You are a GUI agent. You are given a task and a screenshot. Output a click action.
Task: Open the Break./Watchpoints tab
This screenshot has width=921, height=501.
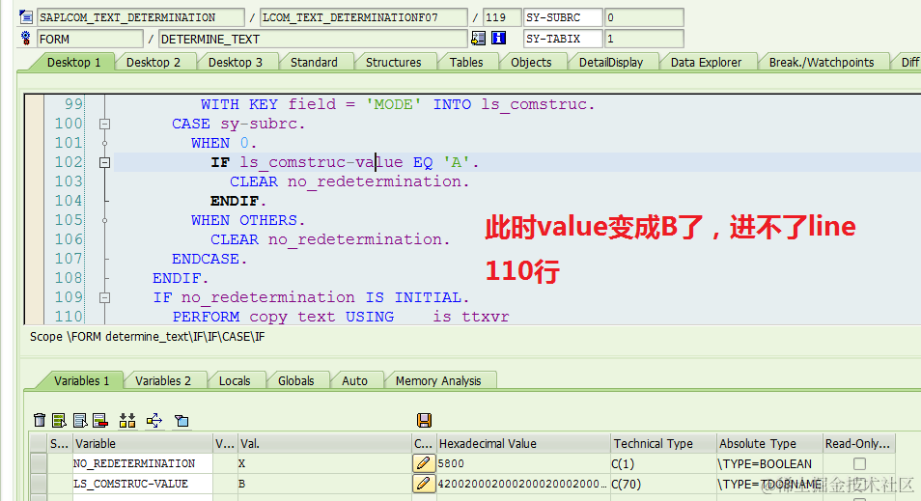822,62
